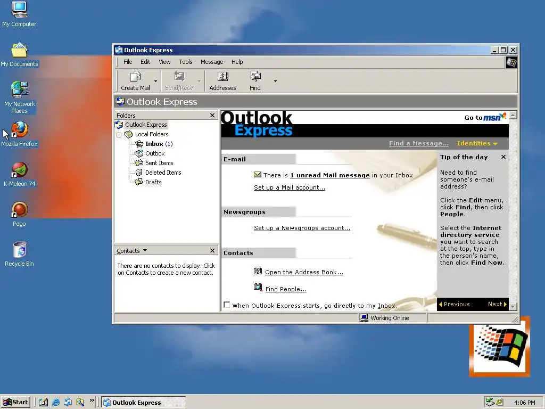Click the quick launch search folder icon

coord(80,403)
